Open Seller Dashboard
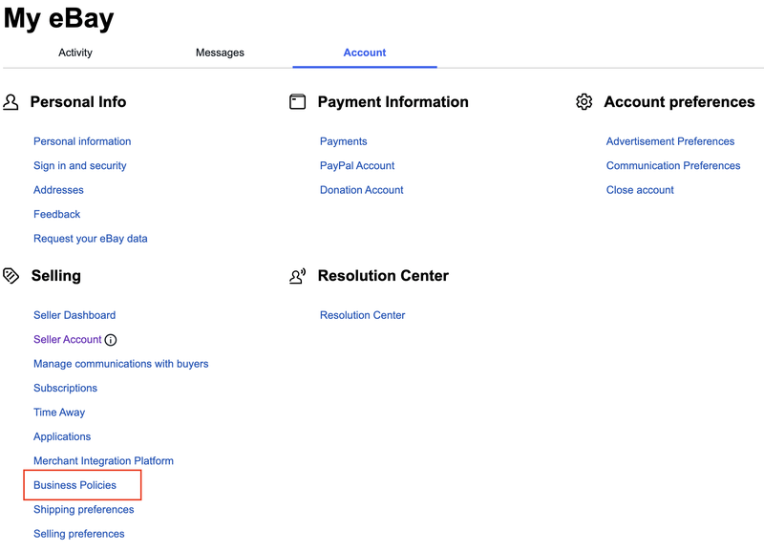The height and width of the screenshot is (551, 764). [x=74, y=315]
